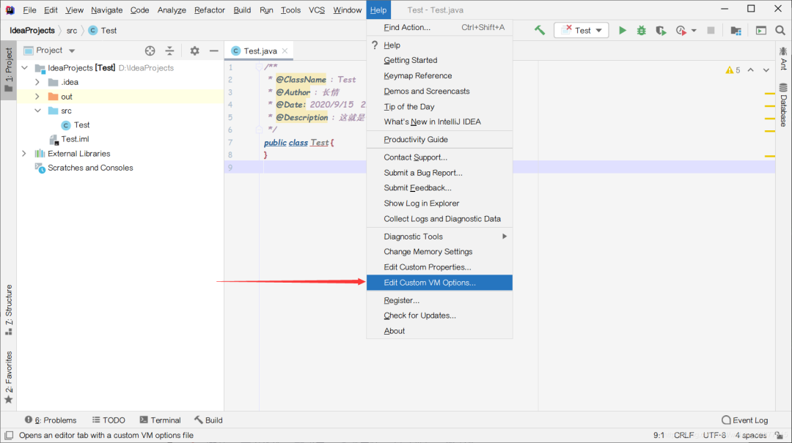
Task: Open the Ant tool window
Action: pos(783,59)
